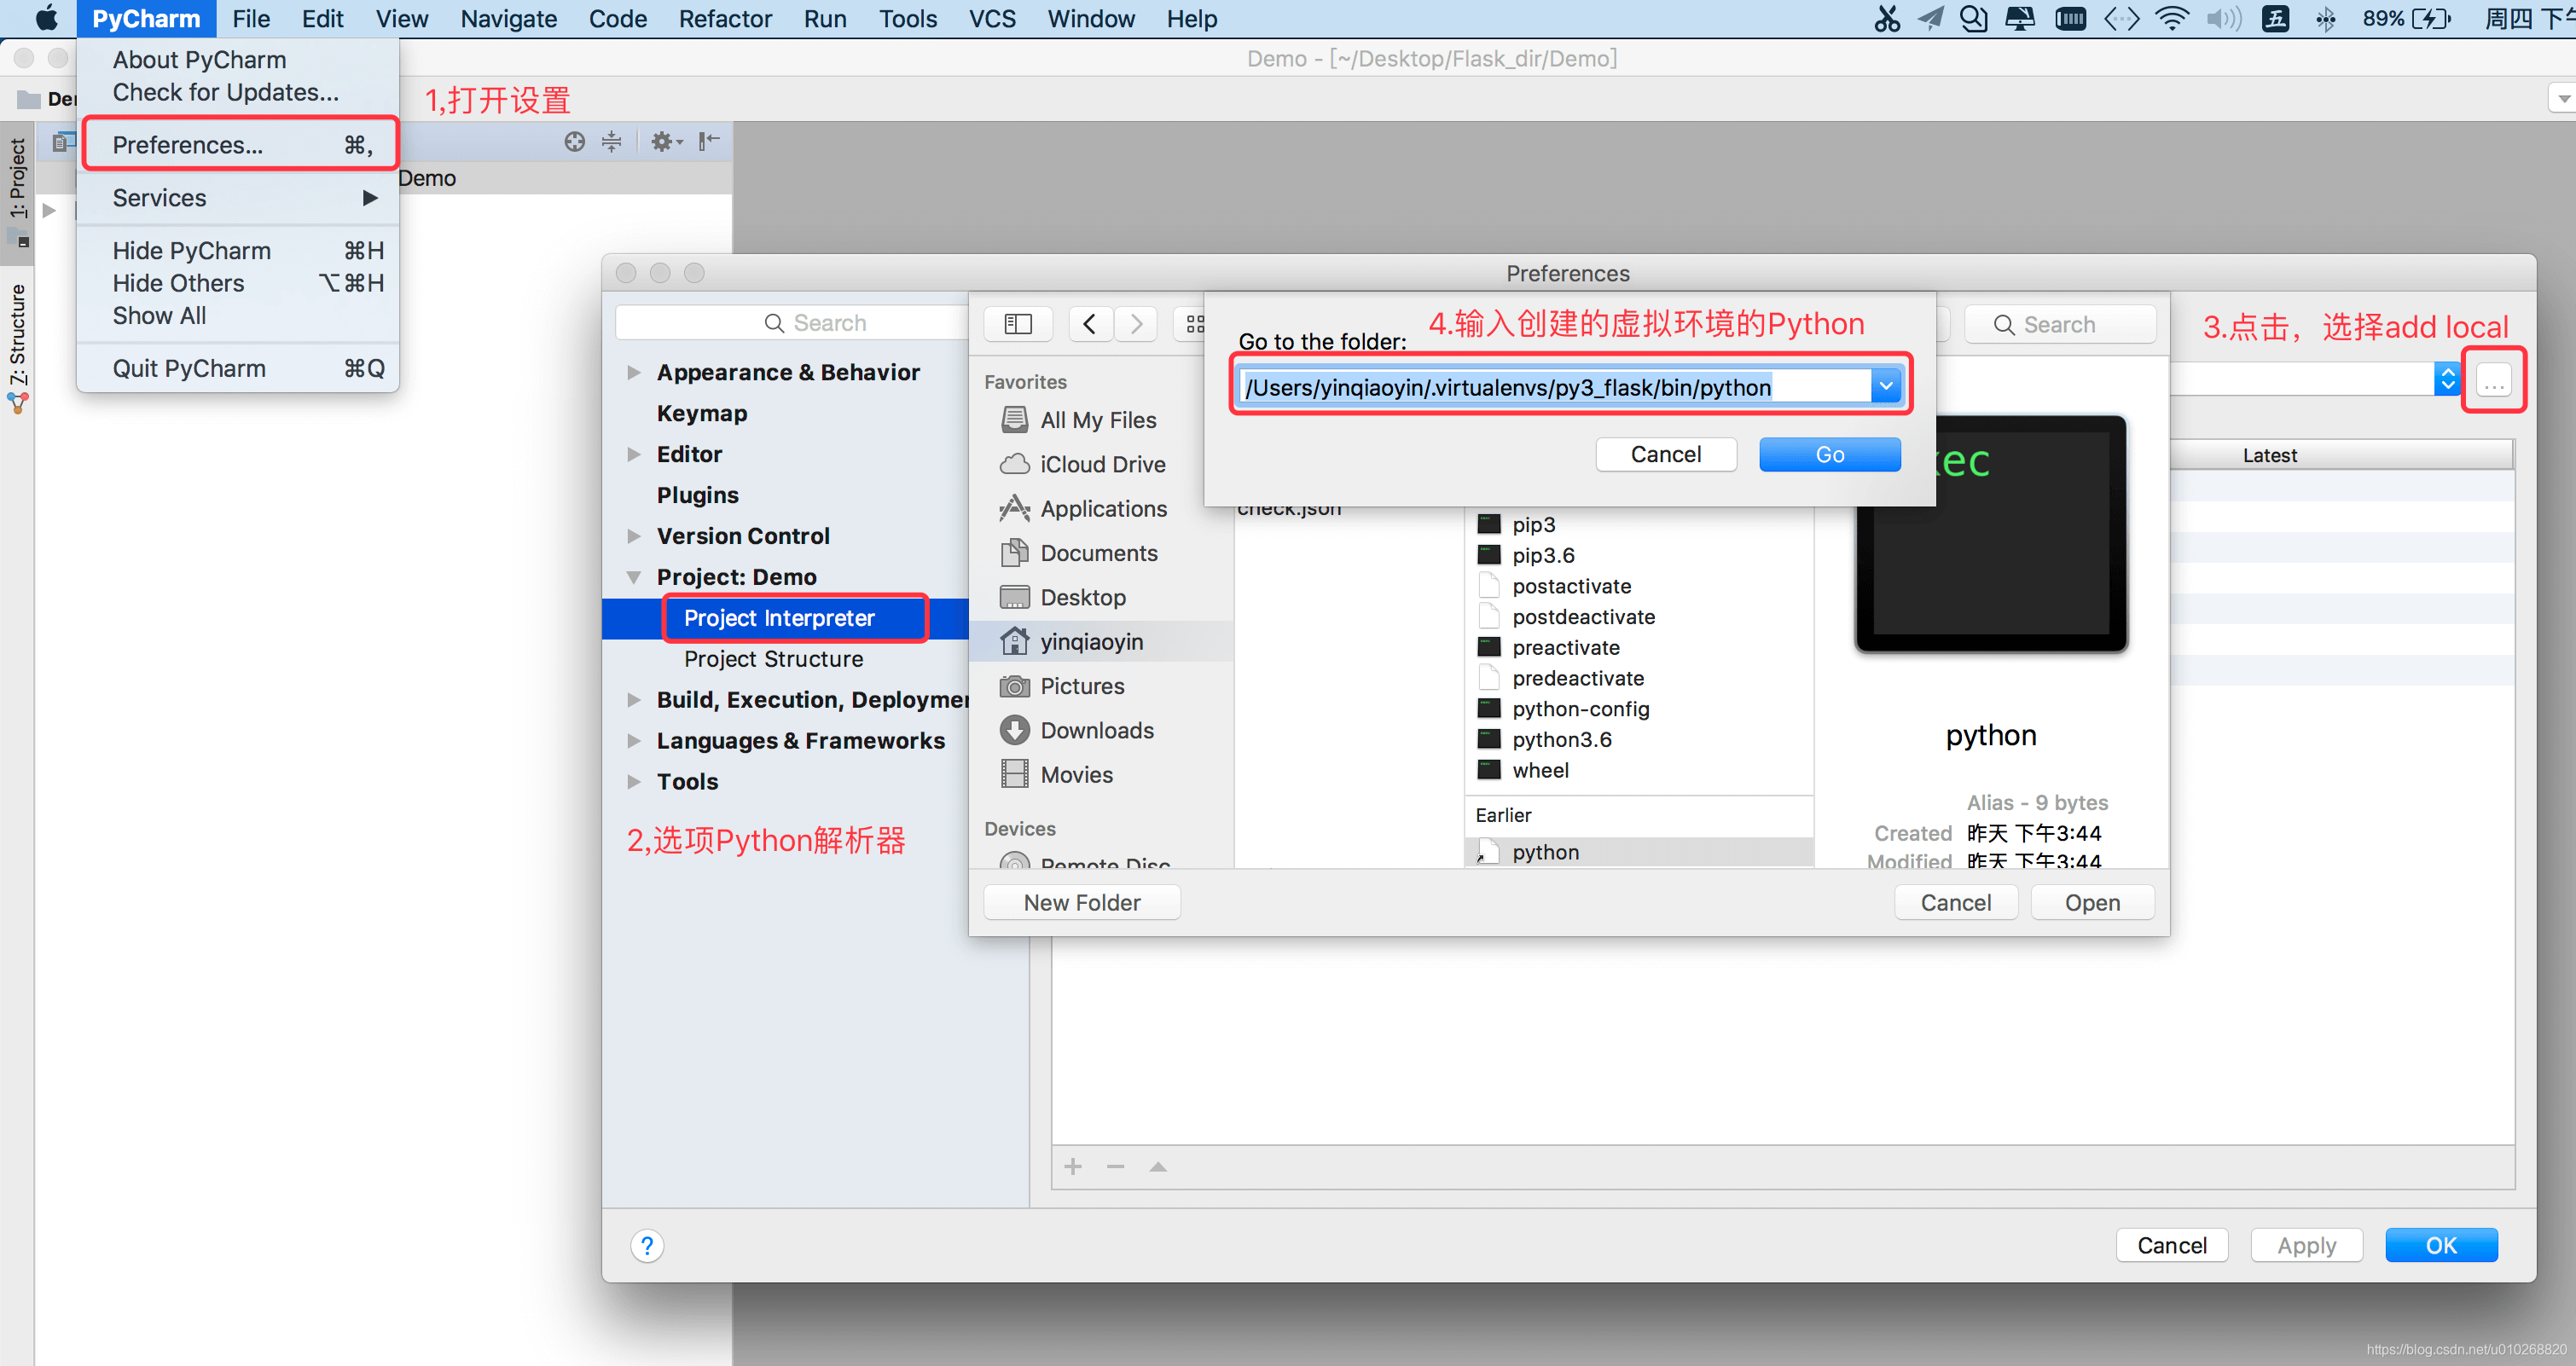Select Services menu item in PyCharm
This screenshot has height=1366, width=2576.
[x=159, y=198]
